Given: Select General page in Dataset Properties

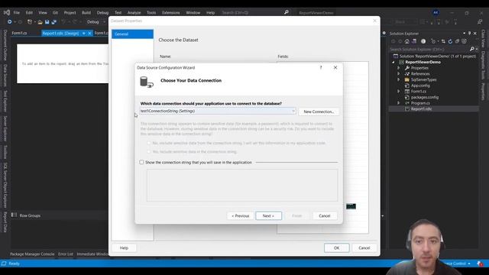Looking at the screenshot, I should pos(132,34).
